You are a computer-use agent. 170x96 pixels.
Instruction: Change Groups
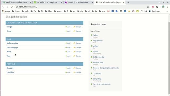(x=77, y=27)
